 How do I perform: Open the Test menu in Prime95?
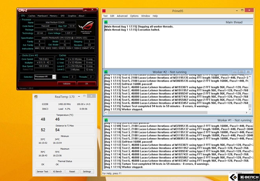pyautogui.click(x=105, y=16)
